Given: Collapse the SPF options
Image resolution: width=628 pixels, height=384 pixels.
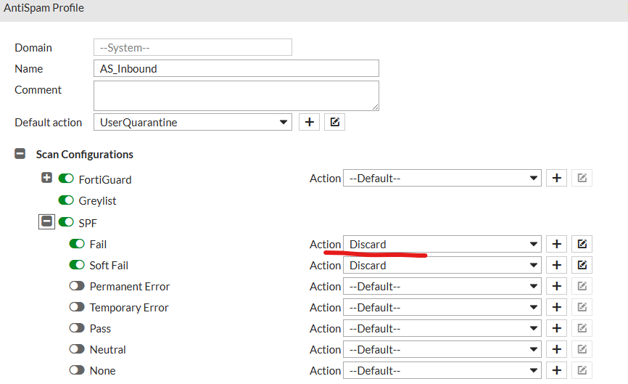Looking at the screenshot, I should 46,221.
